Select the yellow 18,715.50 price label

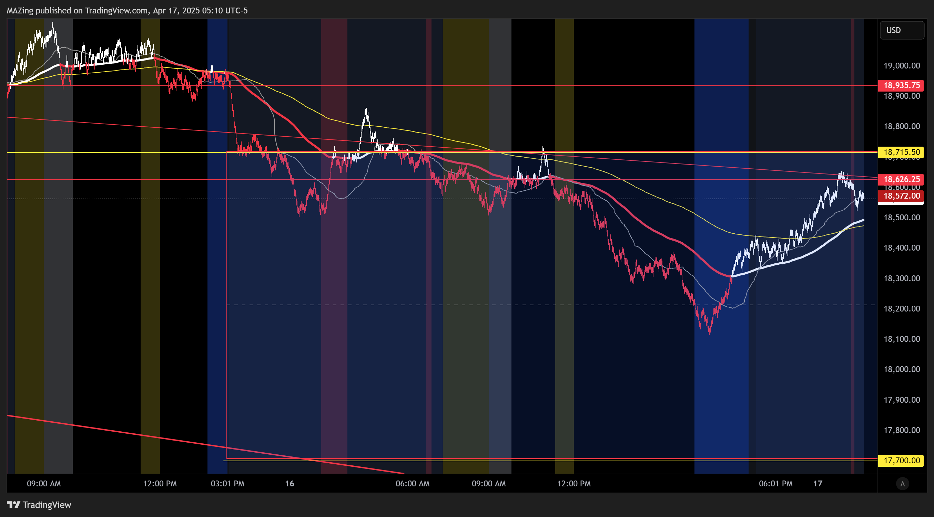tap(901, 152)
